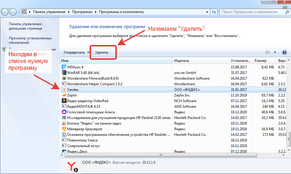Sort by the Издатель column header
Viewport: 291px width, 174px height.
pyautogui.click(x=201, y=61)
